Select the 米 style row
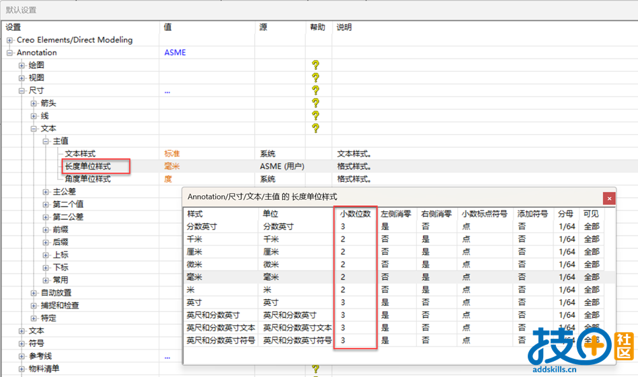 [x=394, y=290]
